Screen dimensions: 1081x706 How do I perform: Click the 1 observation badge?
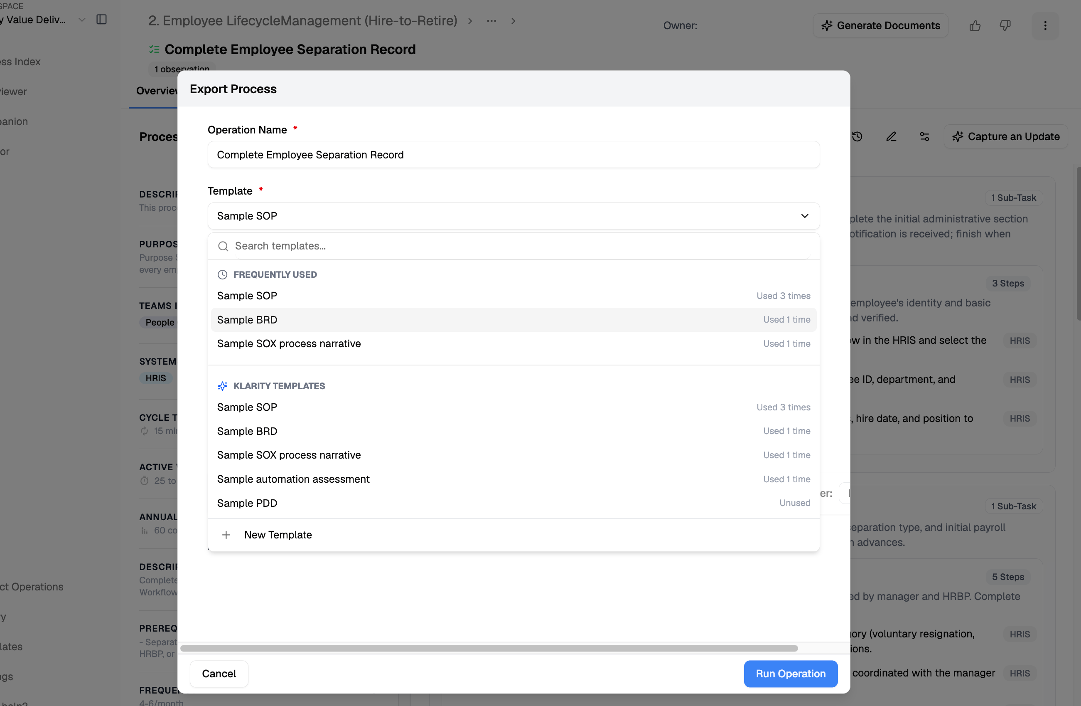(182, 69)
